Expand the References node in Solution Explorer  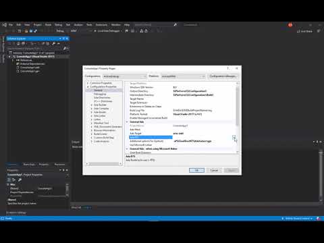tap(13, 60)
